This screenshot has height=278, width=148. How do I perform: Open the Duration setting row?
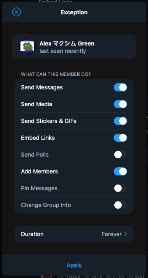pos(74,234)
